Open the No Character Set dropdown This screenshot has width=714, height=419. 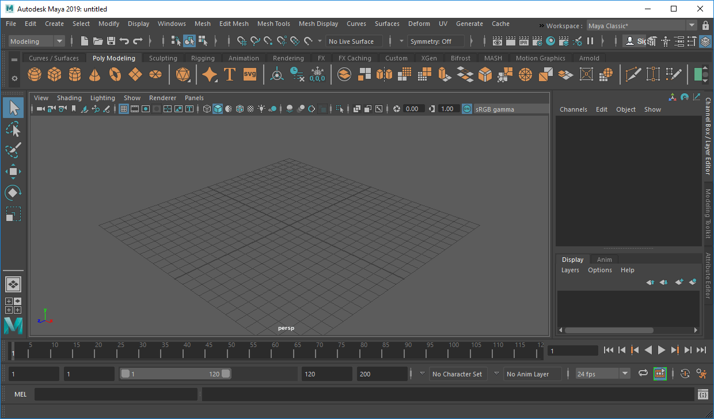(x=458, y=374)
